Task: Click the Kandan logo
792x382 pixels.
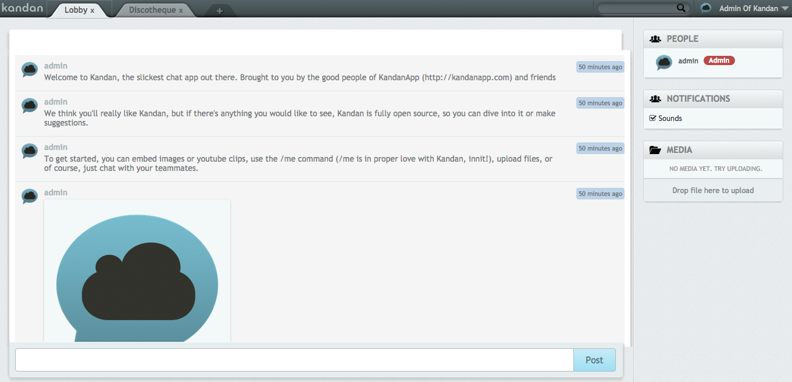Action: pyautogui.click(x=23, y=8)
